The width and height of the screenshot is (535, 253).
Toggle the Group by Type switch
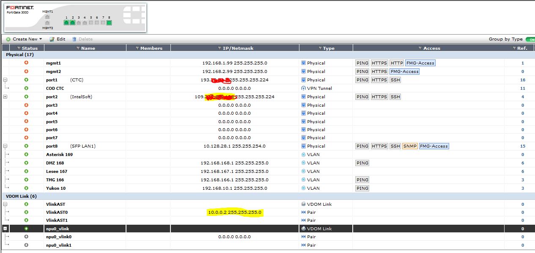pos(530,39)
